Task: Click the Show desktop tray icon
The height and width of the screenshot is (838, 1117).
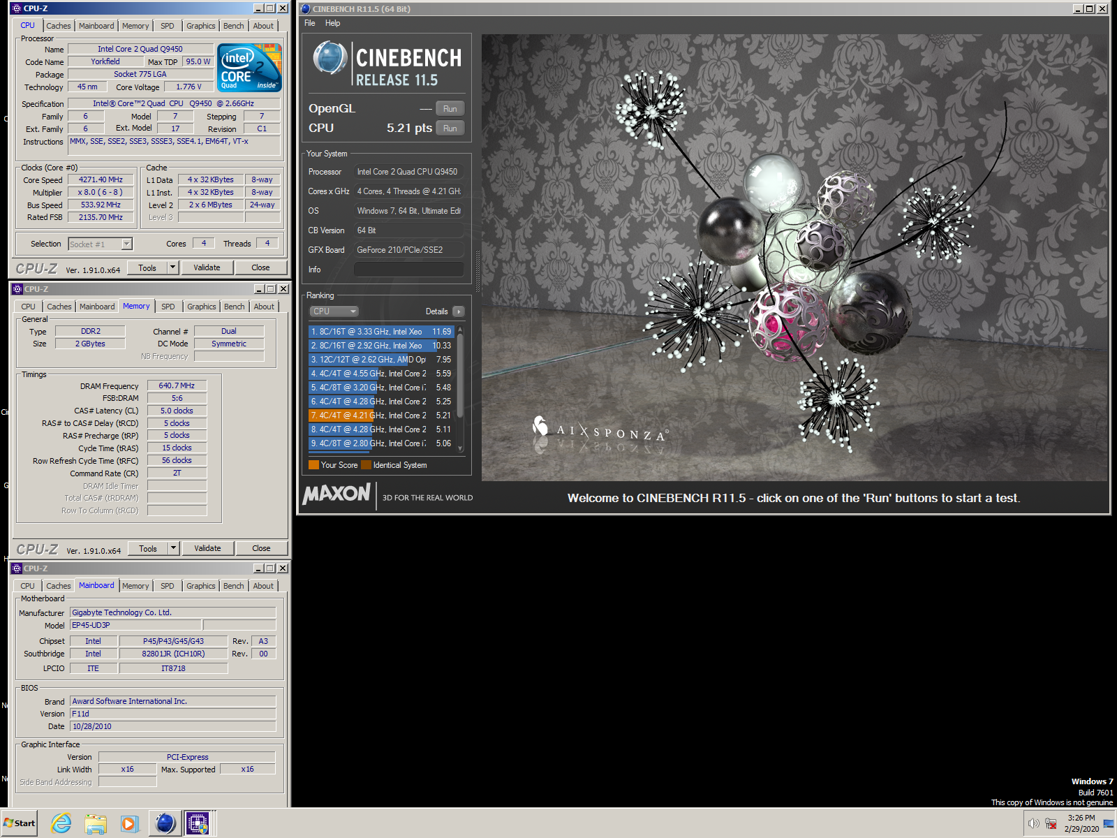Action: (x=1109, y=823)
